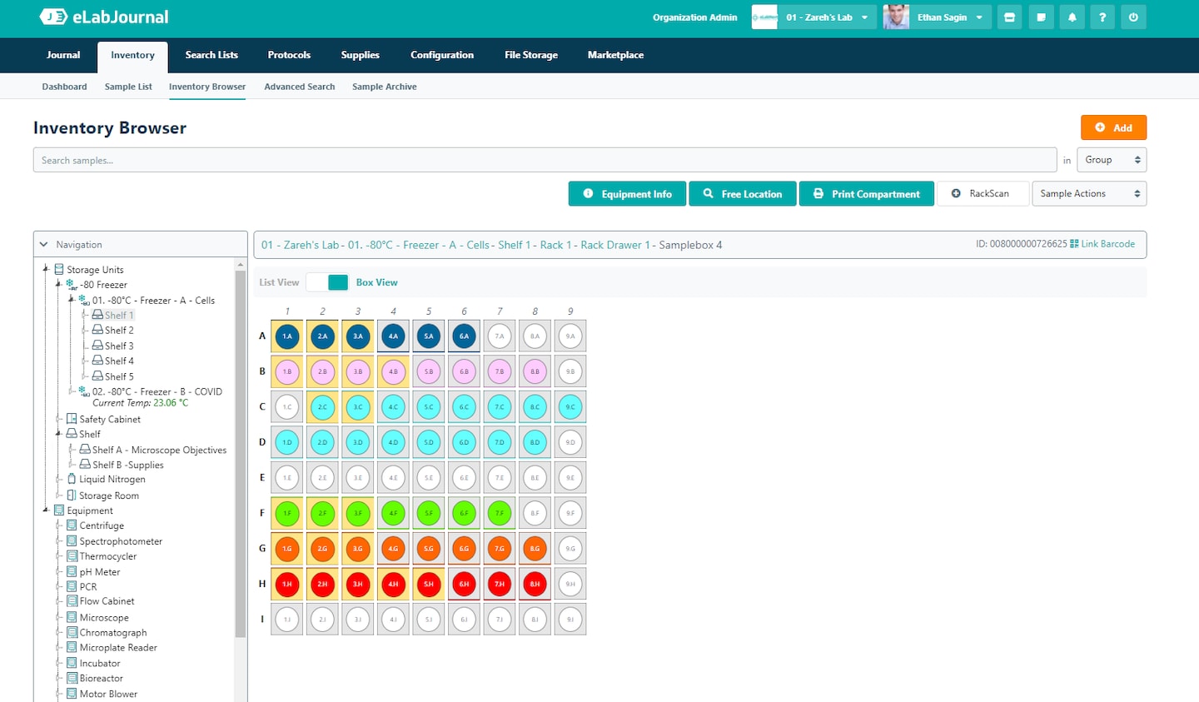Click the Free Location button

pos(742,194)
